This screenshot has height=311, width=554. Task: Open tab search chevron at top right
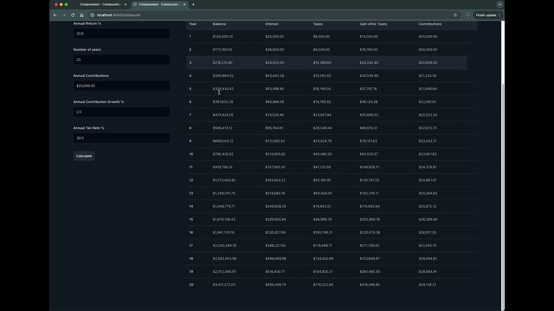click(500, 4)
